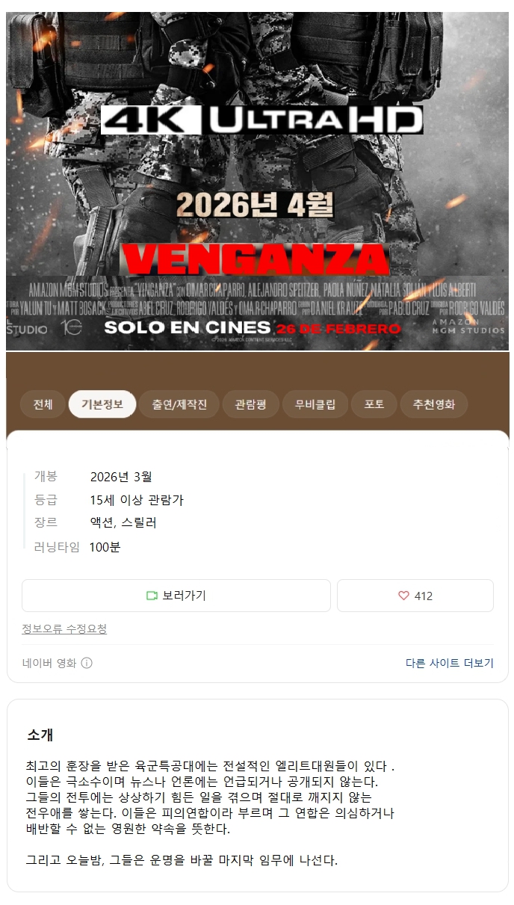The width and height of the screenshot is (514, 905).
Task: Select the 기본정보 tab
Action: (x=102, y=404)
